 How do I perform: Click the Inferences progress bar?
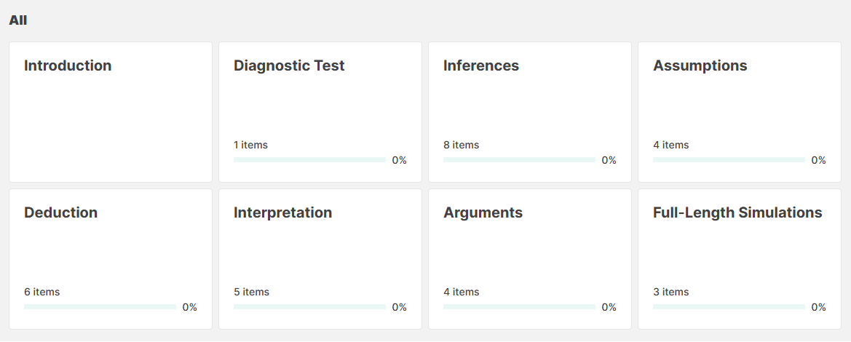519,159
